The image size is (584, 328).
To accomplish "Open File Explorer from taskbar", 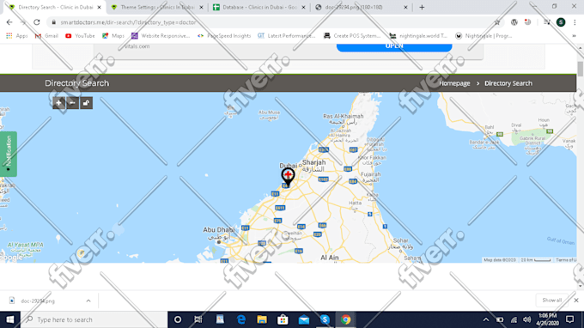I will [262, 319].
